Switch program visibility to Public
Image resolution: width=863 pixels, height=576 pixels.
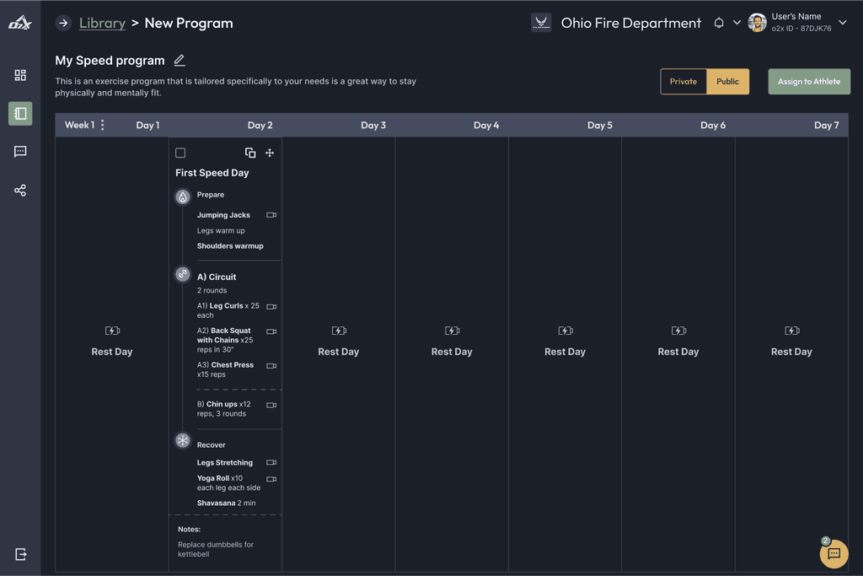coord(727,82)
